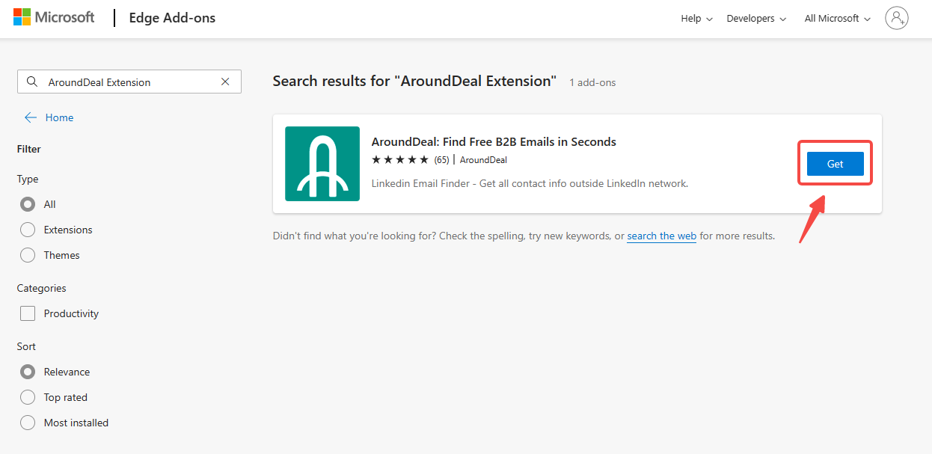Sort results by Top rated
Screen dimensions: 932x454
click(28, 397)
